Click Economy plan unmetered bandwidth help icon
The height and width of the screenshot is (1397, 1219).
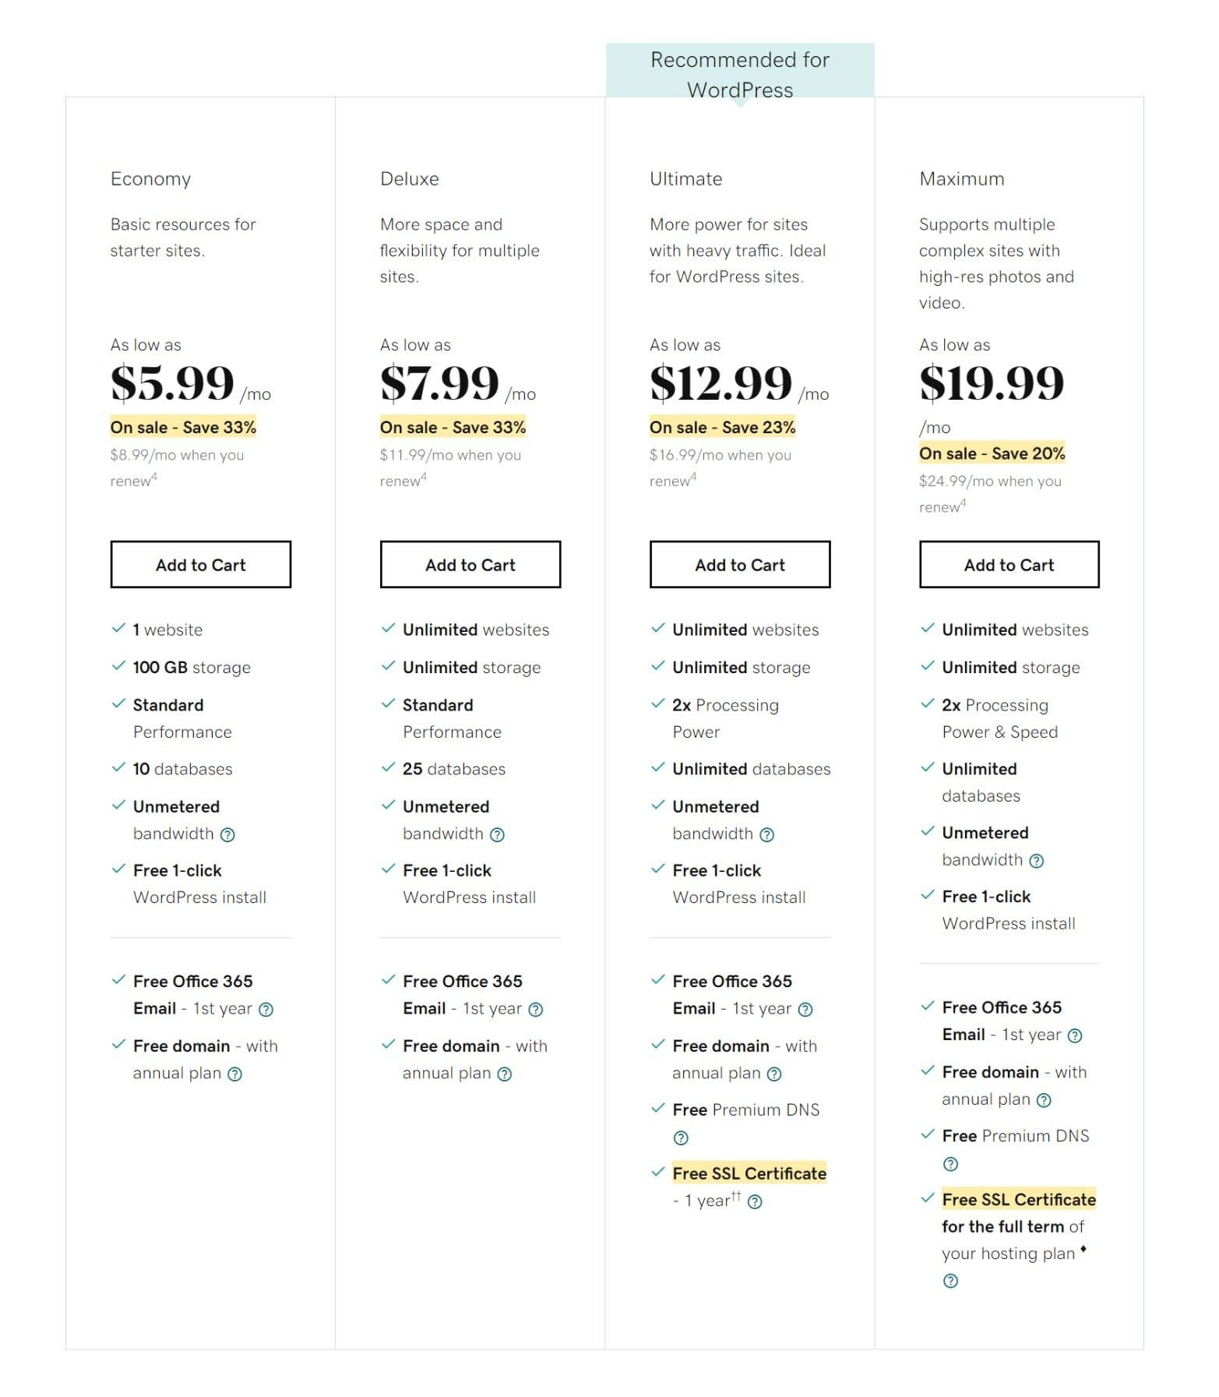click(x=227, y=834)
